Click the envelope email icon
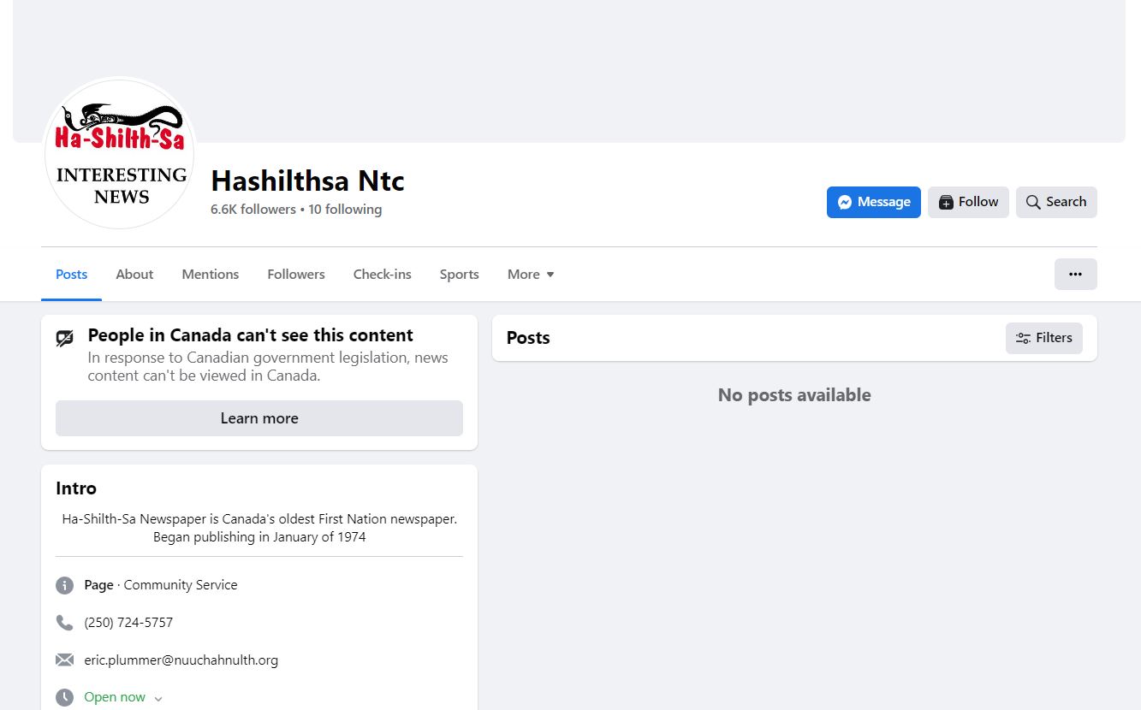Screen dimensions: 1141x710 [64, 660]
